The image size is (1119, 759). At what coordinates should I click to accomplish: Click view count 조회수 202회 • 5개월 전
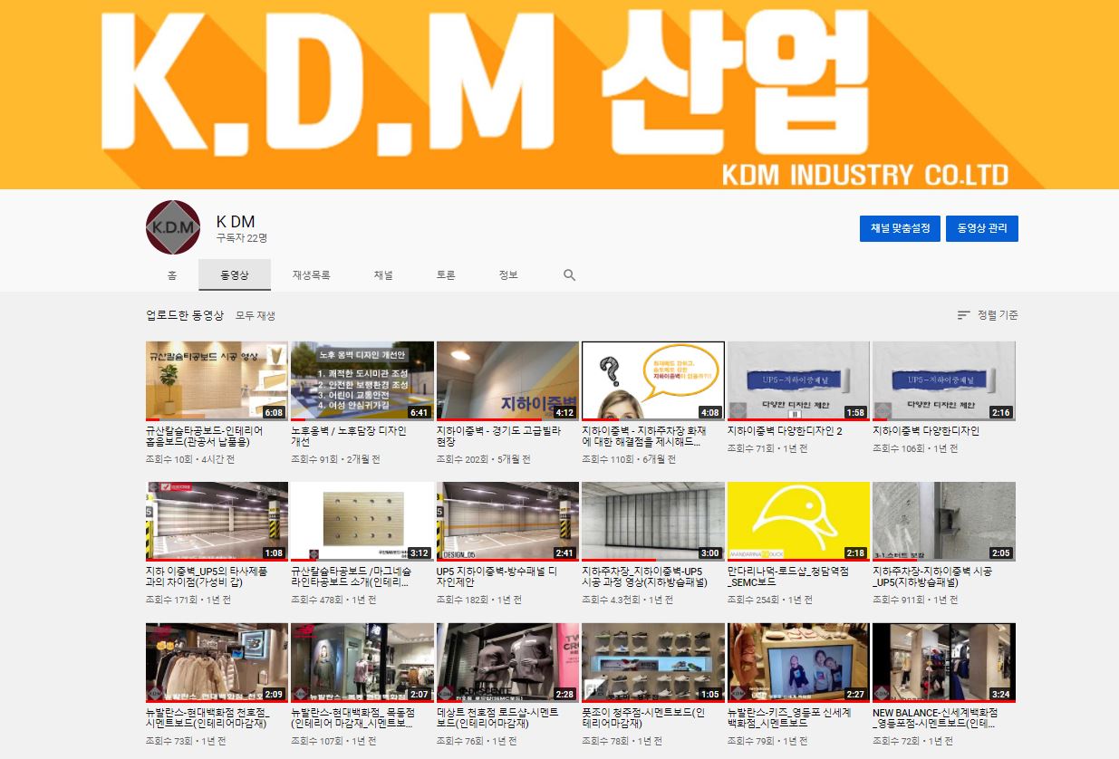tap(484, 459)
